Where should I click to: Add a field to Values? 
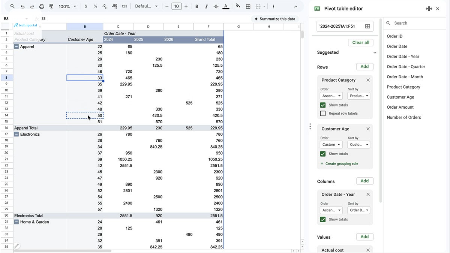(364, 237)
